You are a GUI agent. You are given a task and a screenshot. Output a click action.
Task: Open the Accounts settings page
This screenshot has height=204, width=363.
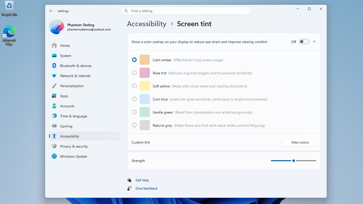[67, 106]
